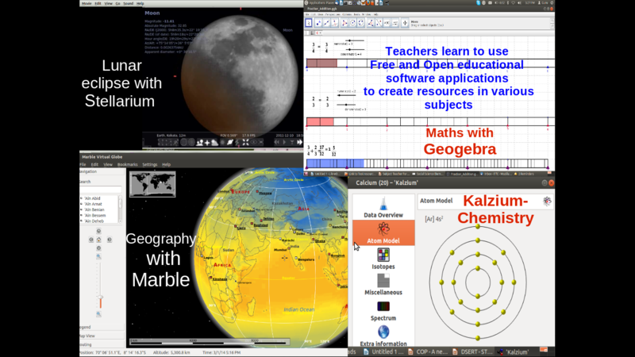Expand the Marble Map View panel
The width and height of the screenshot is (635, 357).
coord(102,336)
